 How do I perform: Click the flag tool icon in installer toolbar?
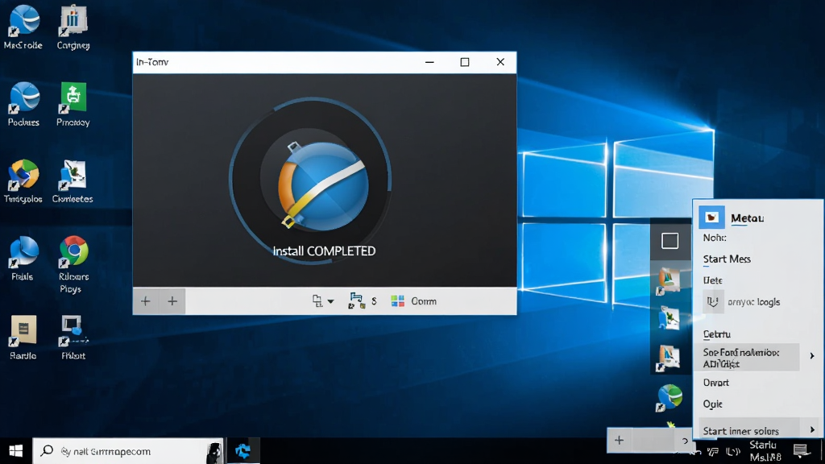pyautogui.click(x=356, y=301)
